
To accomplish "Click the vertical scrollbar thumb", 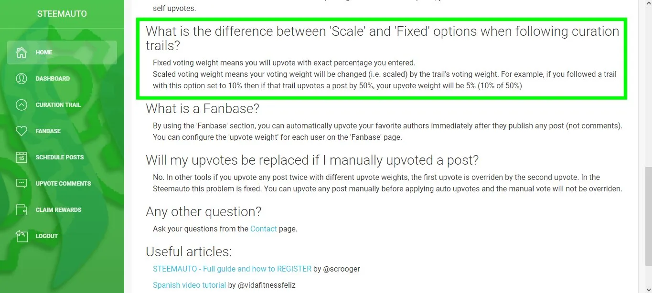I will pos(648,216).
